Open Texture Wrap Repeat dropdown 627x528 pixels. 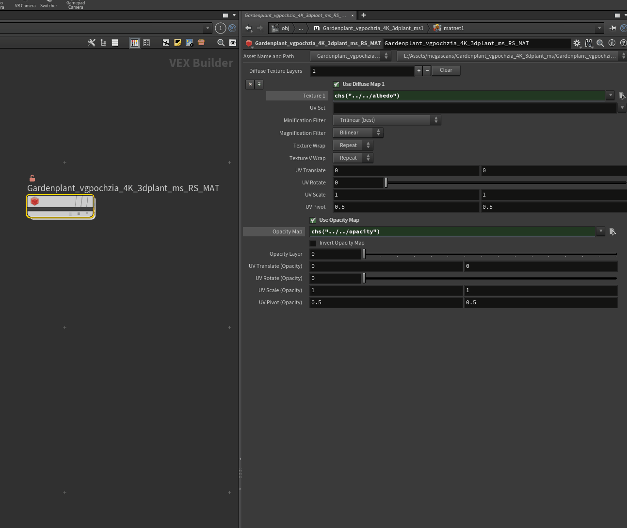353,145
